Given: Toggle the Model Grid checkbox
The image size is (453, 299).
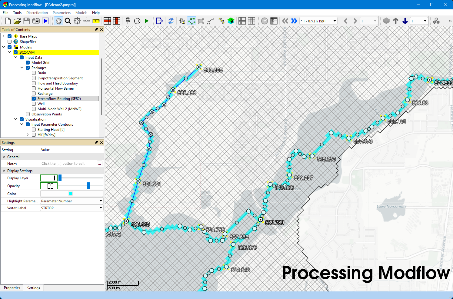Looking at the screenshot, I should (28, 63).
